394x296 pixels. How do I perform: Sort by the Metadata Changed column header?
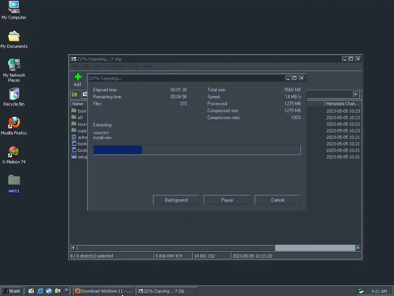coord(343,104)
